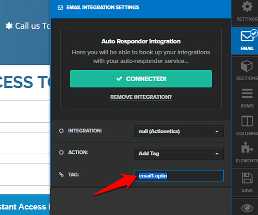
Task: Click the green CONNECTED! button
Action: click(x=141, y=79)
